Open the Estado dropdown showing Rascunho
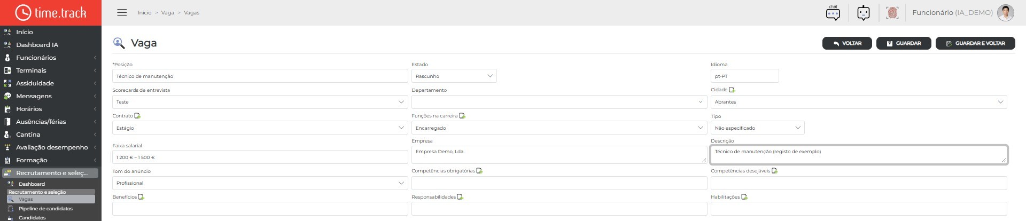This screenshot has width=1026, height=221. click(454, 76)
